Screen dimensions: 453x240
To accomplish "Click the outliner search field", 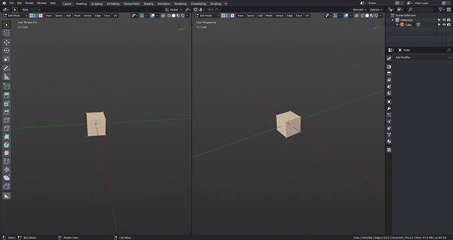I will coord(420,10).
